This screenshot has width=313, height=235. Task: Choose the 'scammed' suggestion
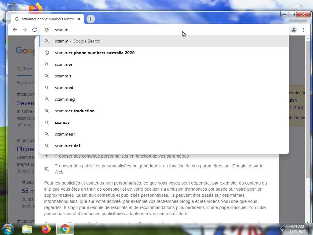click(164, 88)
